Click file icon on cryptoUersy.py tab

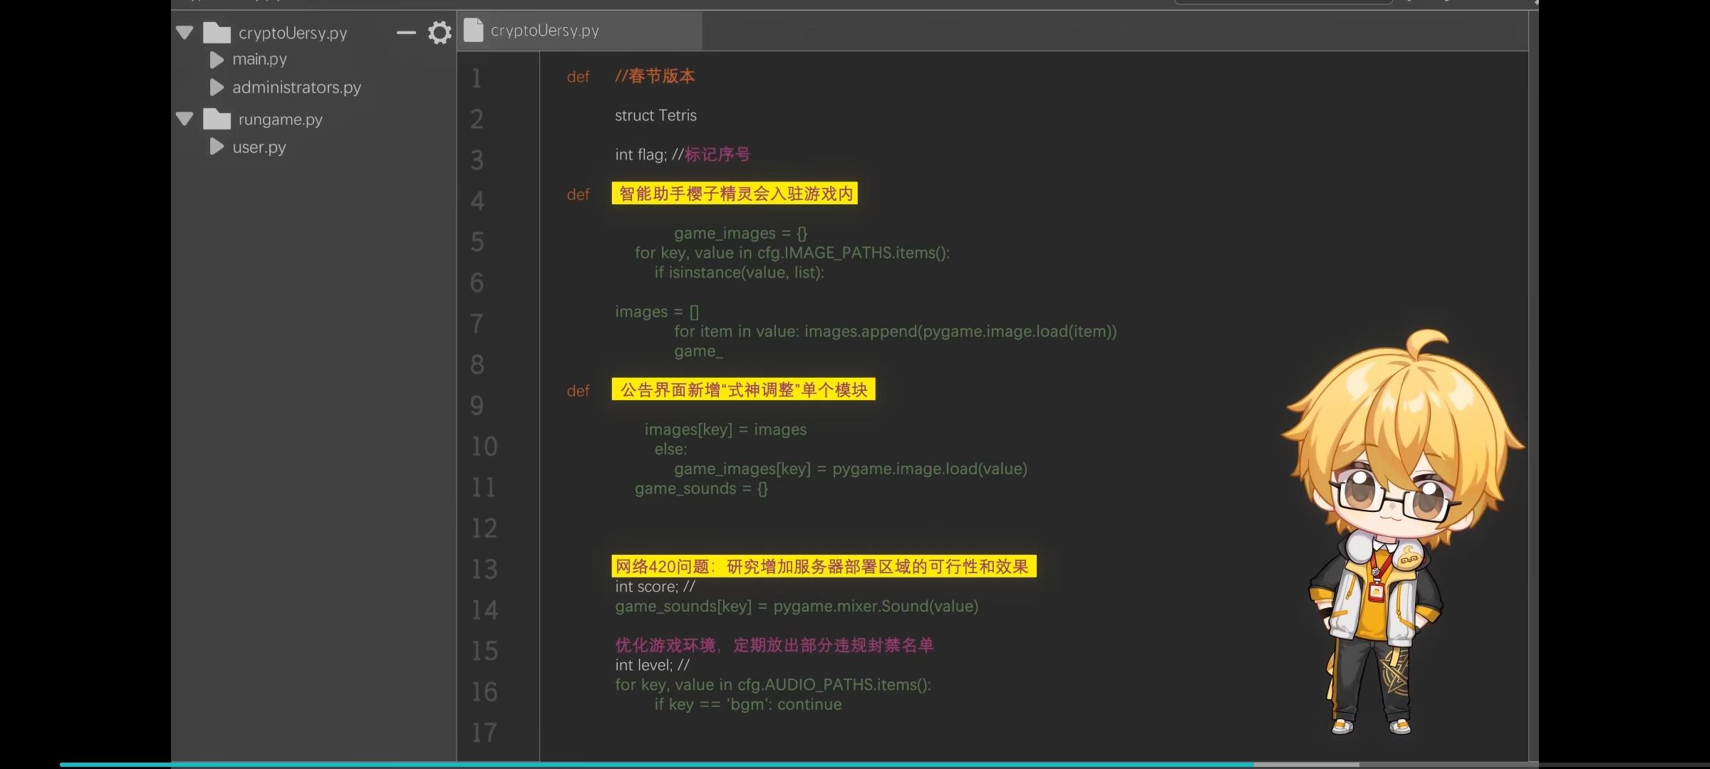tap(473, 30)
